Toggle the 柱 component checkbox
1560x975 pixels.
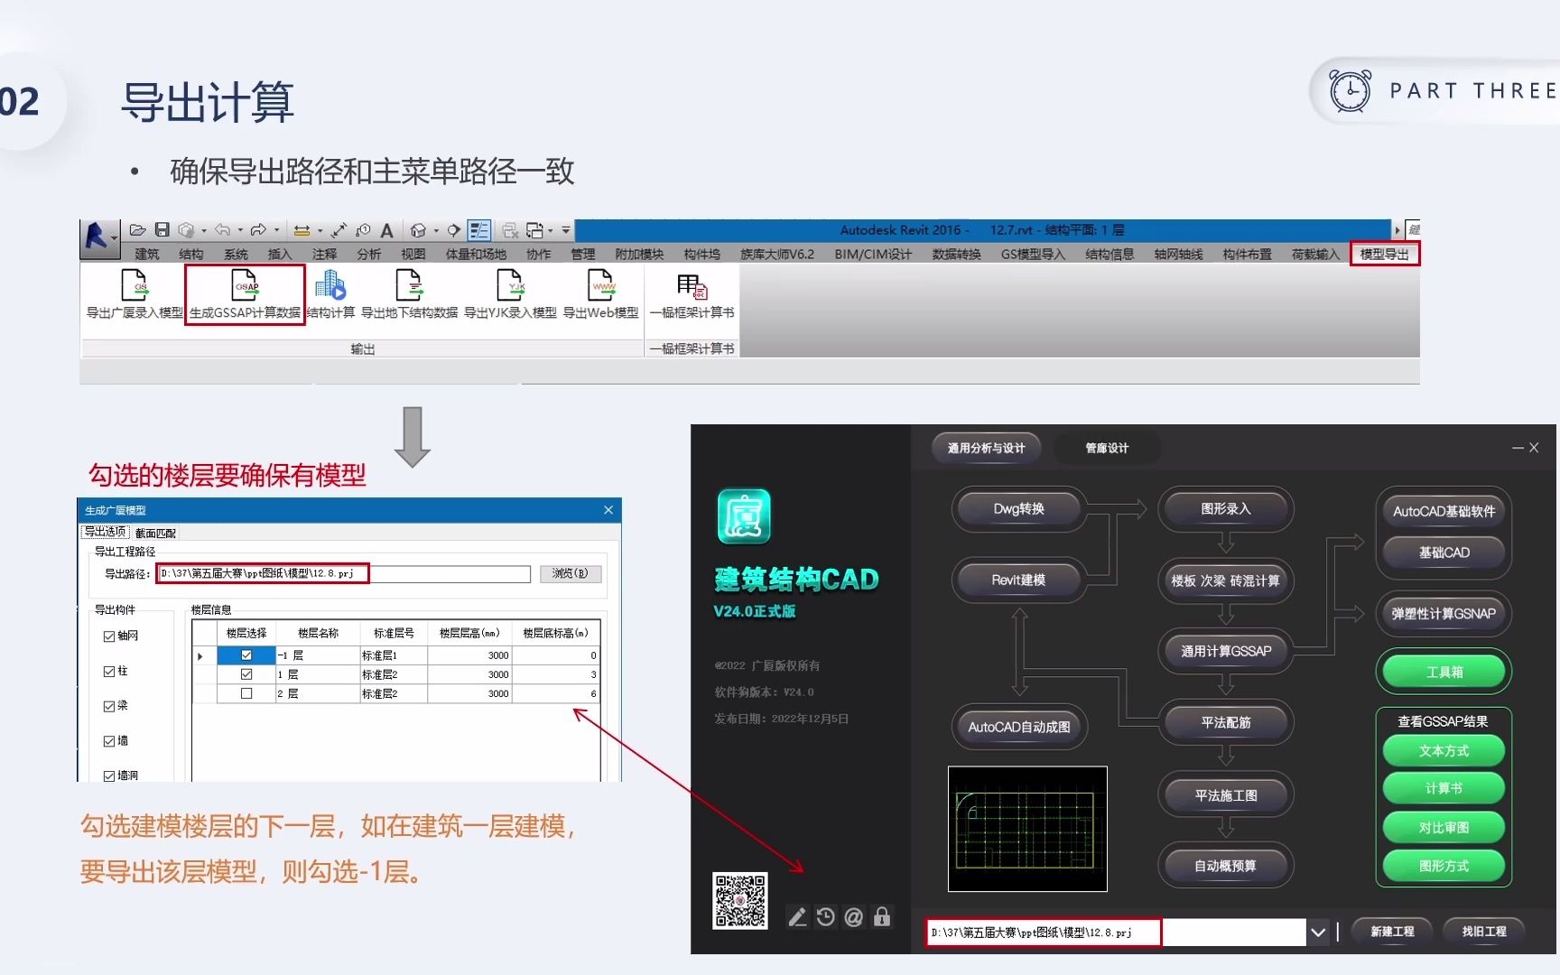coord(109,672)
